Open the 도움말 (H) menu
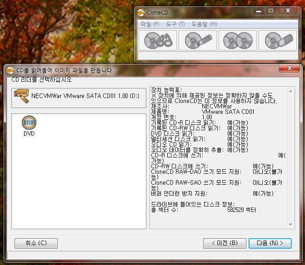 (x=204, y=24)
